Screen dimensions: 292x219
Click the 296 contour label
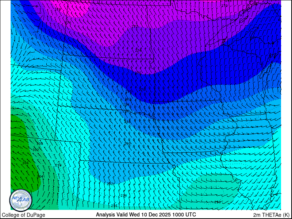(114, 206)
